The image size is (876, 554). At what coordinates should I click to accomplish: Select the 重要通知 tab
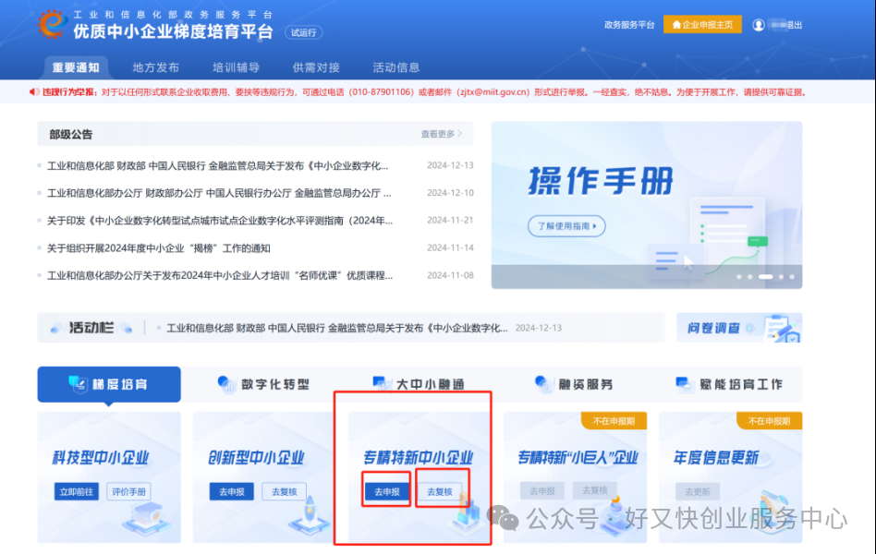pyautogui.click(x=76, y=67)
